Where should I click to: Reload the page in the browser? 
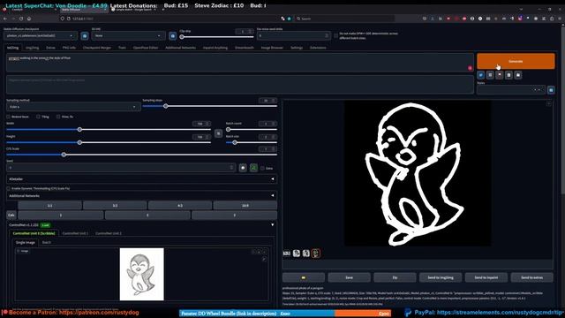[21, 19]
